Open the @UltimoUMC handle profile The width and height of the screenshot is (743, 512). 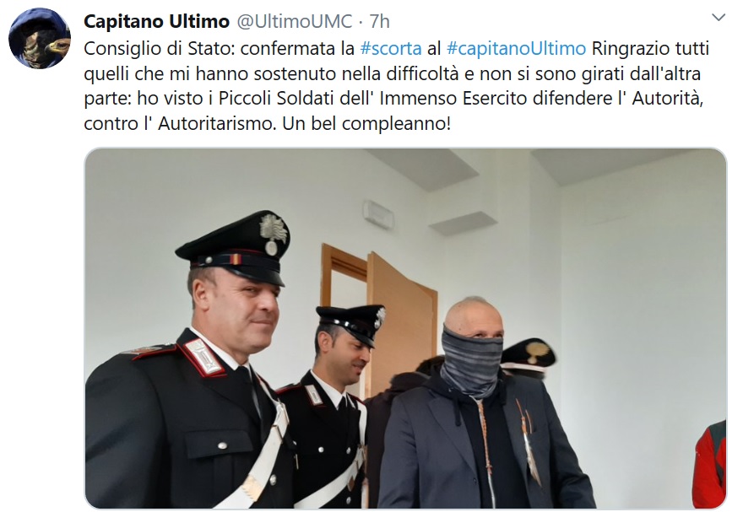[x=295, y=21]
